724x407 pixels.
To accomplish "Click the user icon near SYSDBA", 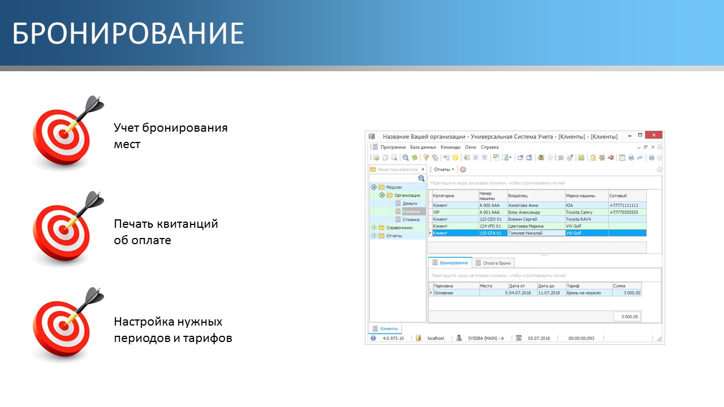I will 459,338.
